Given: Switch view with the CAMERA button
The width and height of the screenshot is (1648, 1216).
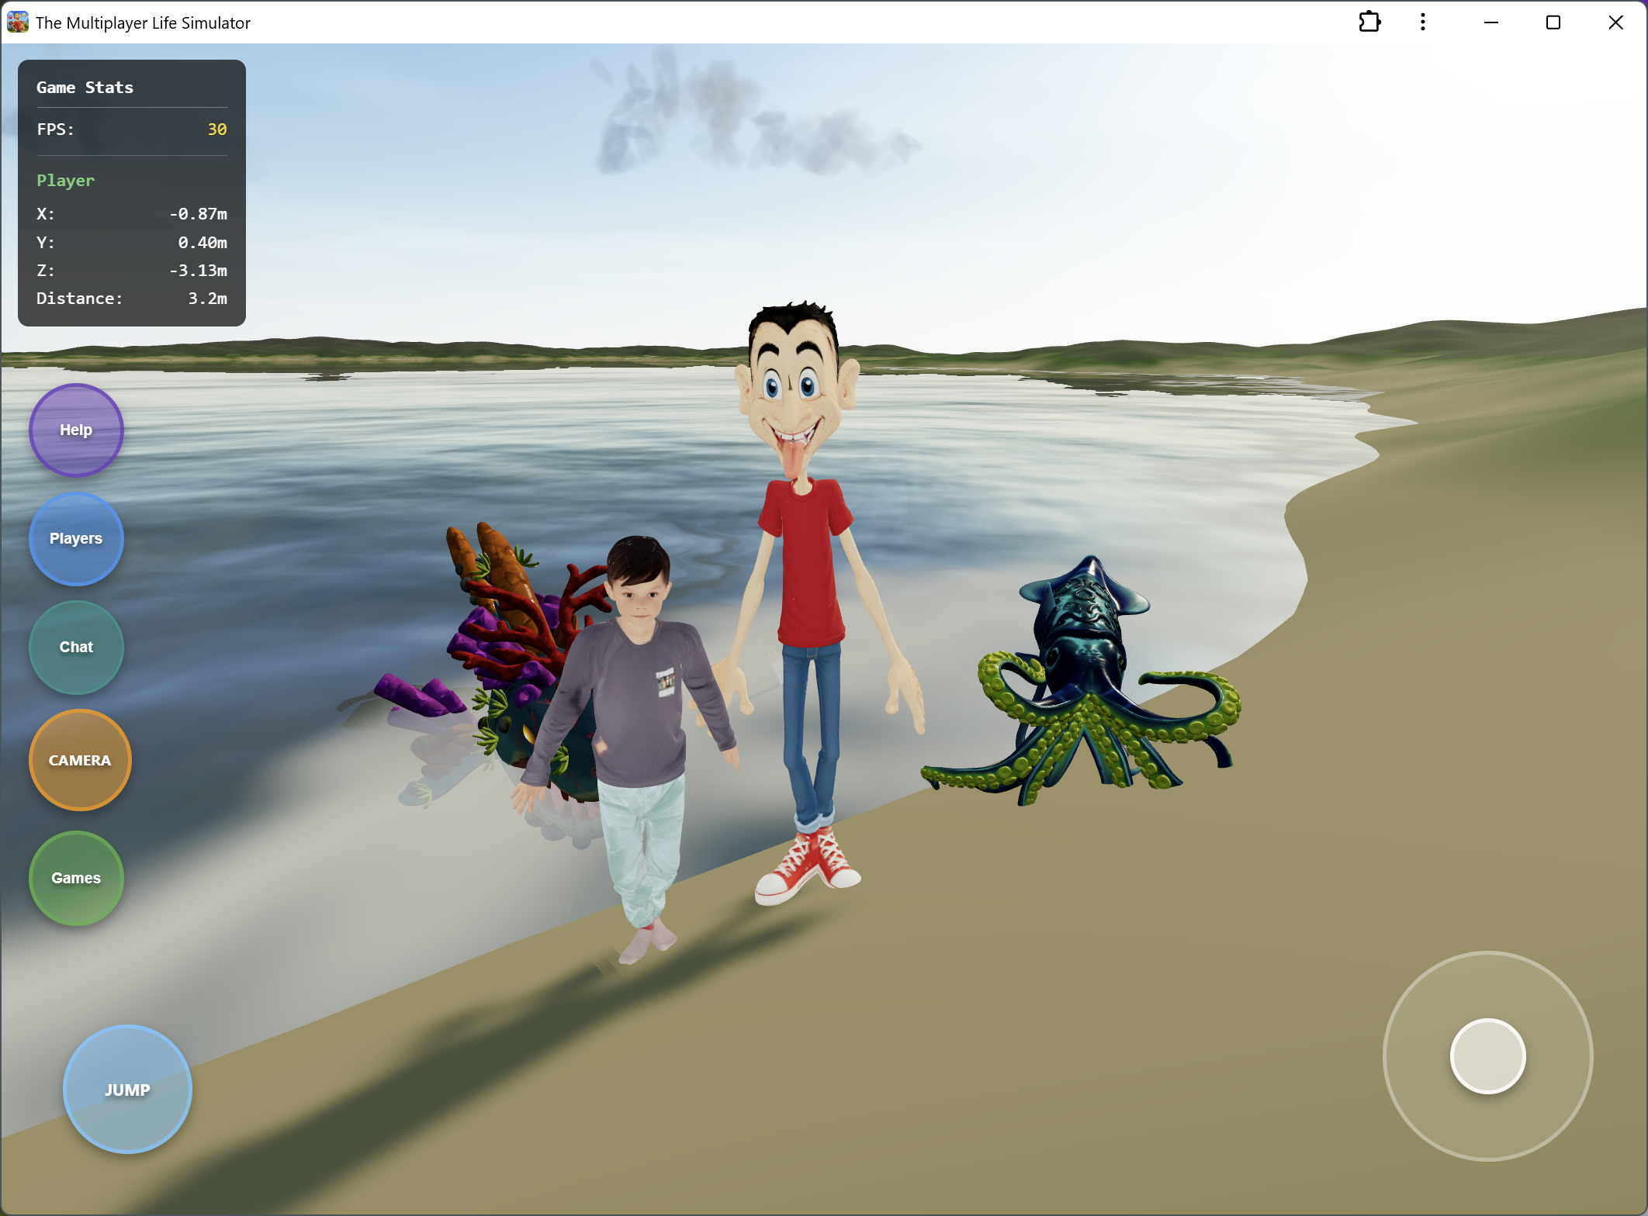Looking at the screenshot, I should pos(80,760).
